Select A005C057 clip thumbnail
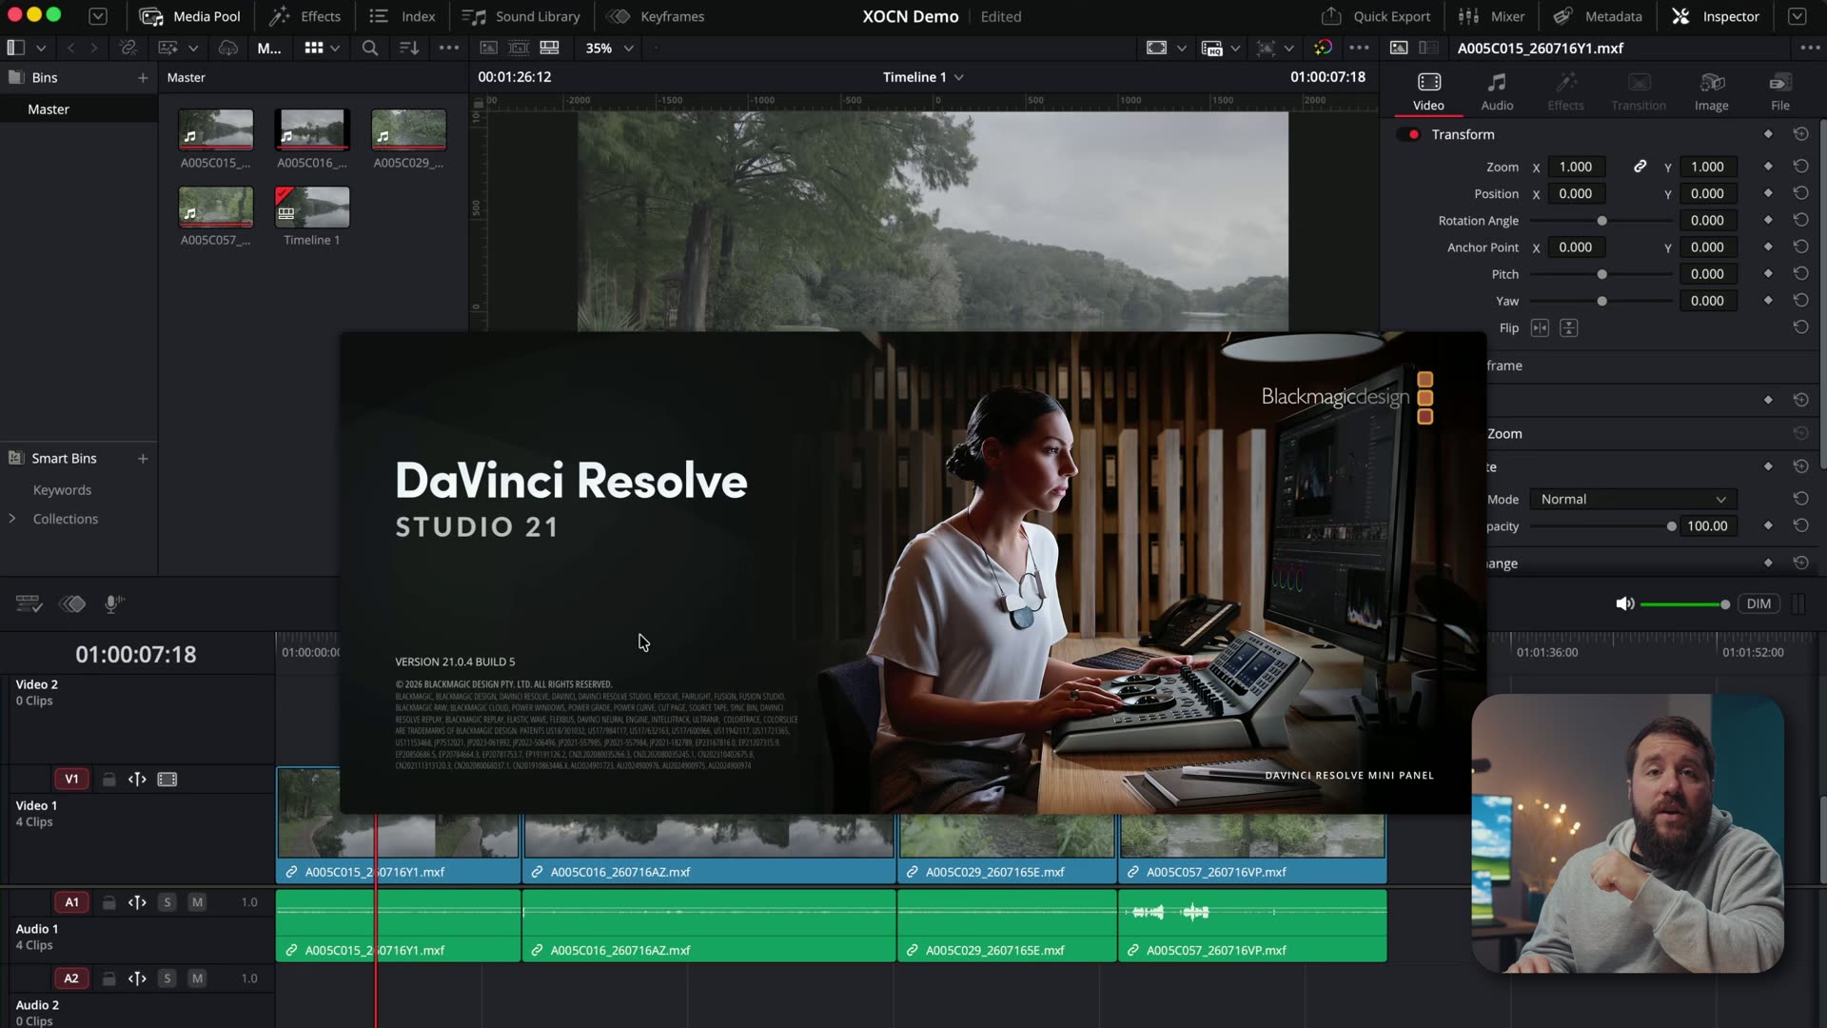 point(216,207)
